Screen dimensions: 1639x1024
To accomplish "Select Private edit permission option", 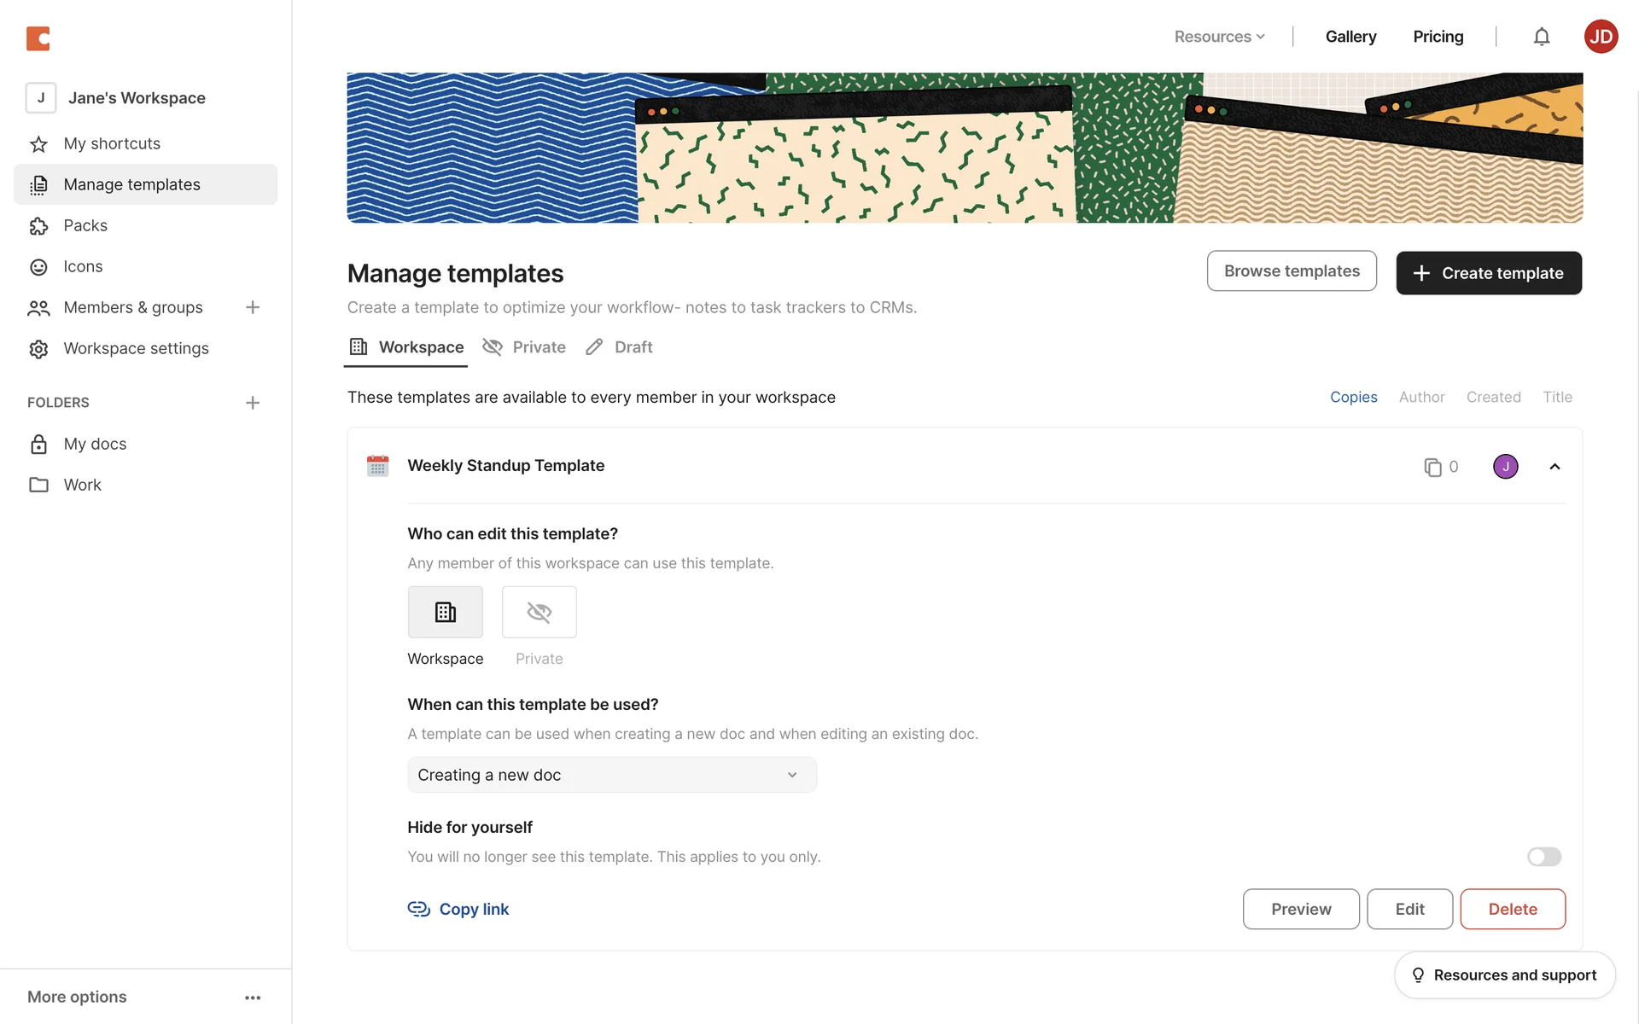I will (x=539, y=612).
